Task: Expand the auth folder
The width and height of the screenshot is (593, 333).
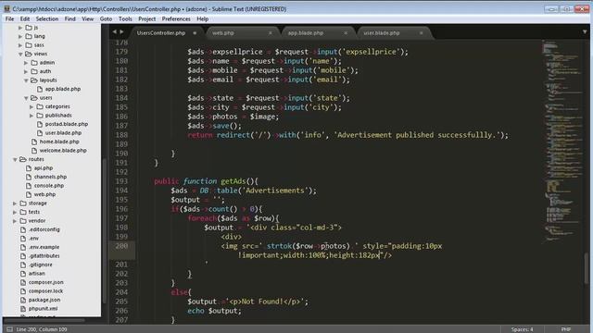Action: (26, 71)
